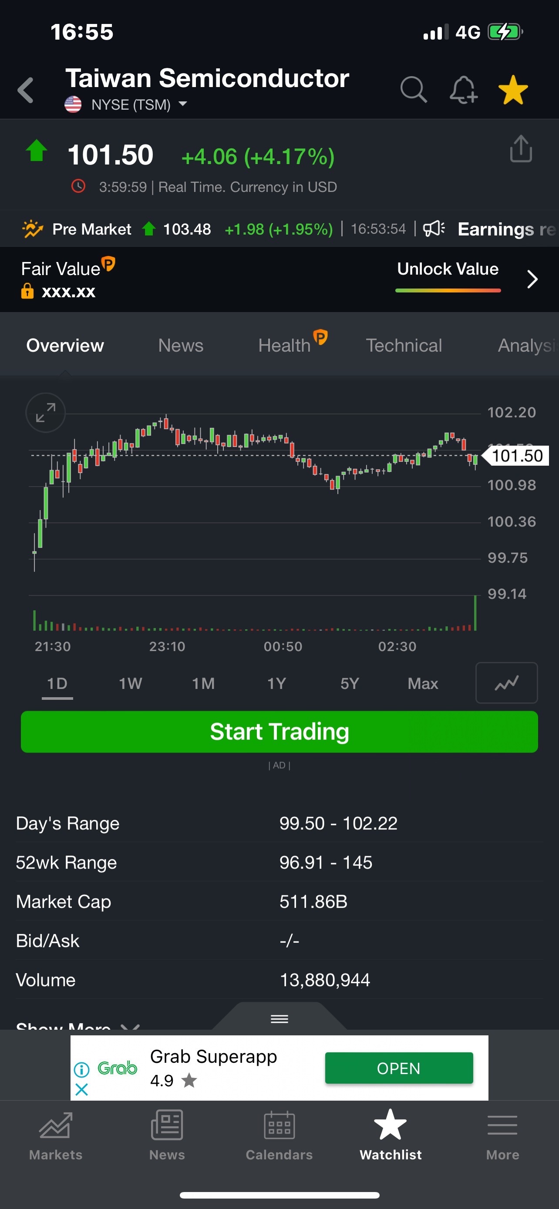The image size is (559, 1209).
Task: Switch to the News tab under header
Action: [x=181, y=346]
